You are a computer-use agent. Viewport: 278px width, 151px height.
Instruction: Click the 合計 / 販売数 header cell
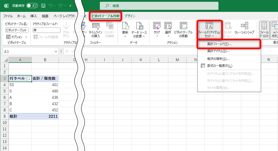(45, 79)
